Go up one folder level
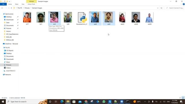The image size is (185, 104). [x=11, y=8]
